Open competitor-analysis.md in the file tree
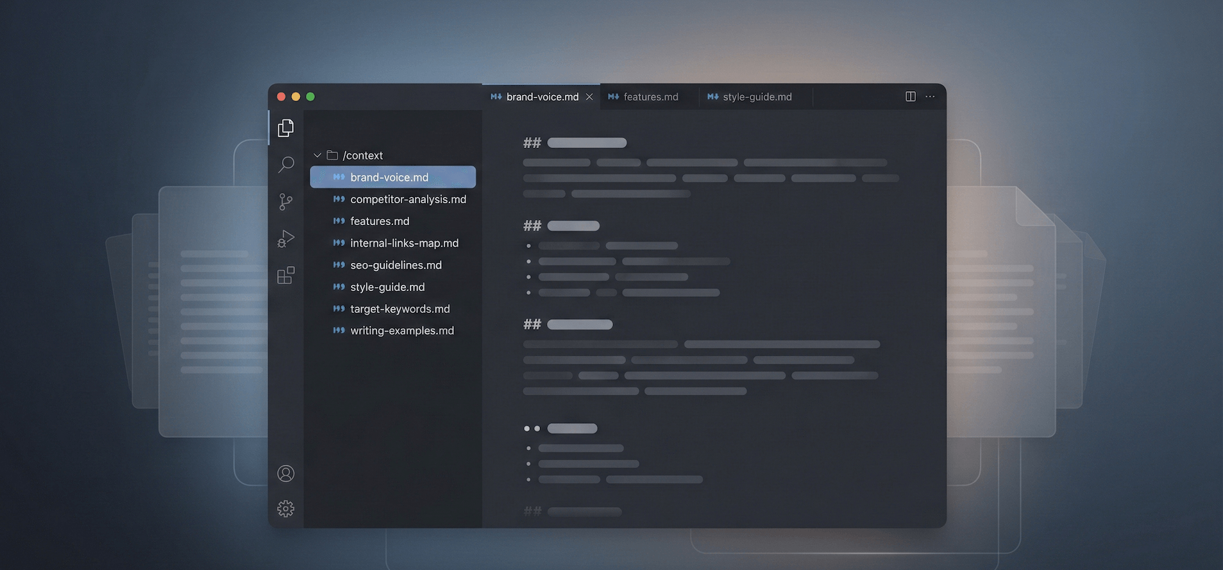 pos(408,199)
